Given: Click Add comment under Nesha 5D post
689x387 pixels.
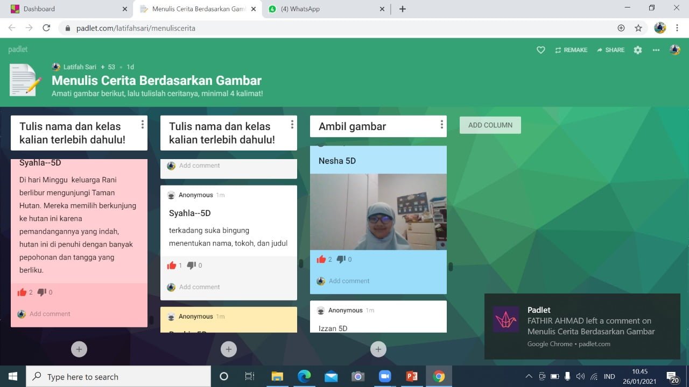Looking at the screenshot, I should (349, 281).
